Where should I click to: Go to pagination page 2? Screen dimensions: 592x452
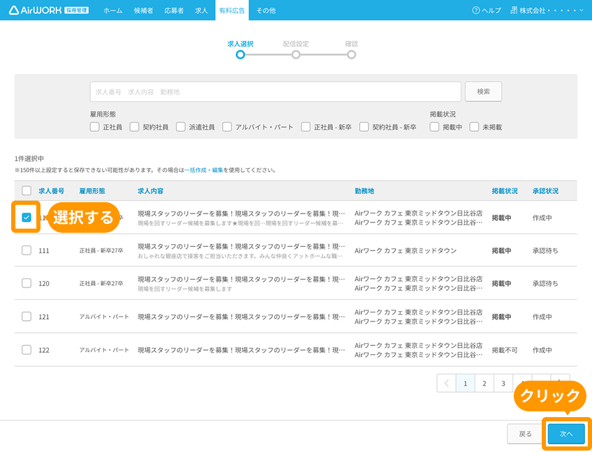click(484, 384)
